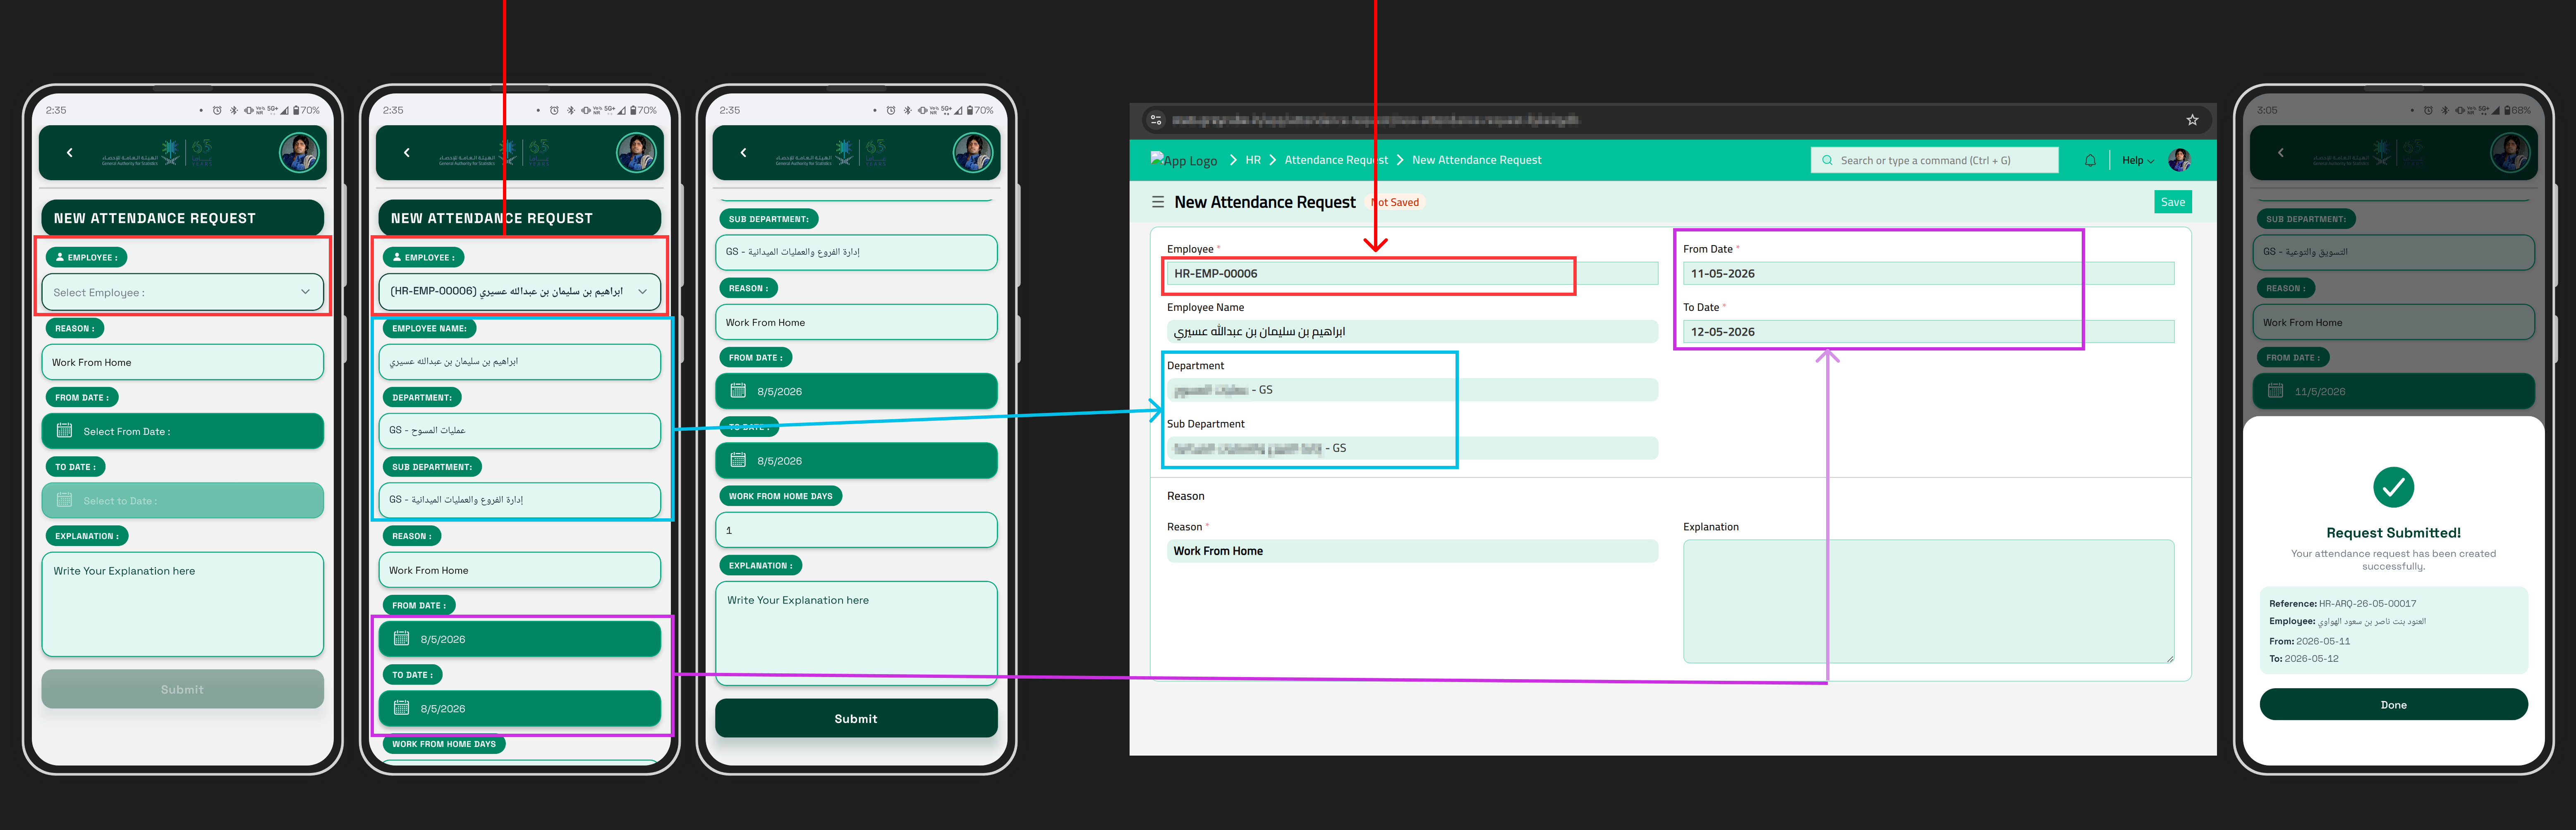Image resolution: width=2576 pixels, height=830 pixels.
Task: Open user avatar menu in web navbar
Action: (x=2179, y=160)
